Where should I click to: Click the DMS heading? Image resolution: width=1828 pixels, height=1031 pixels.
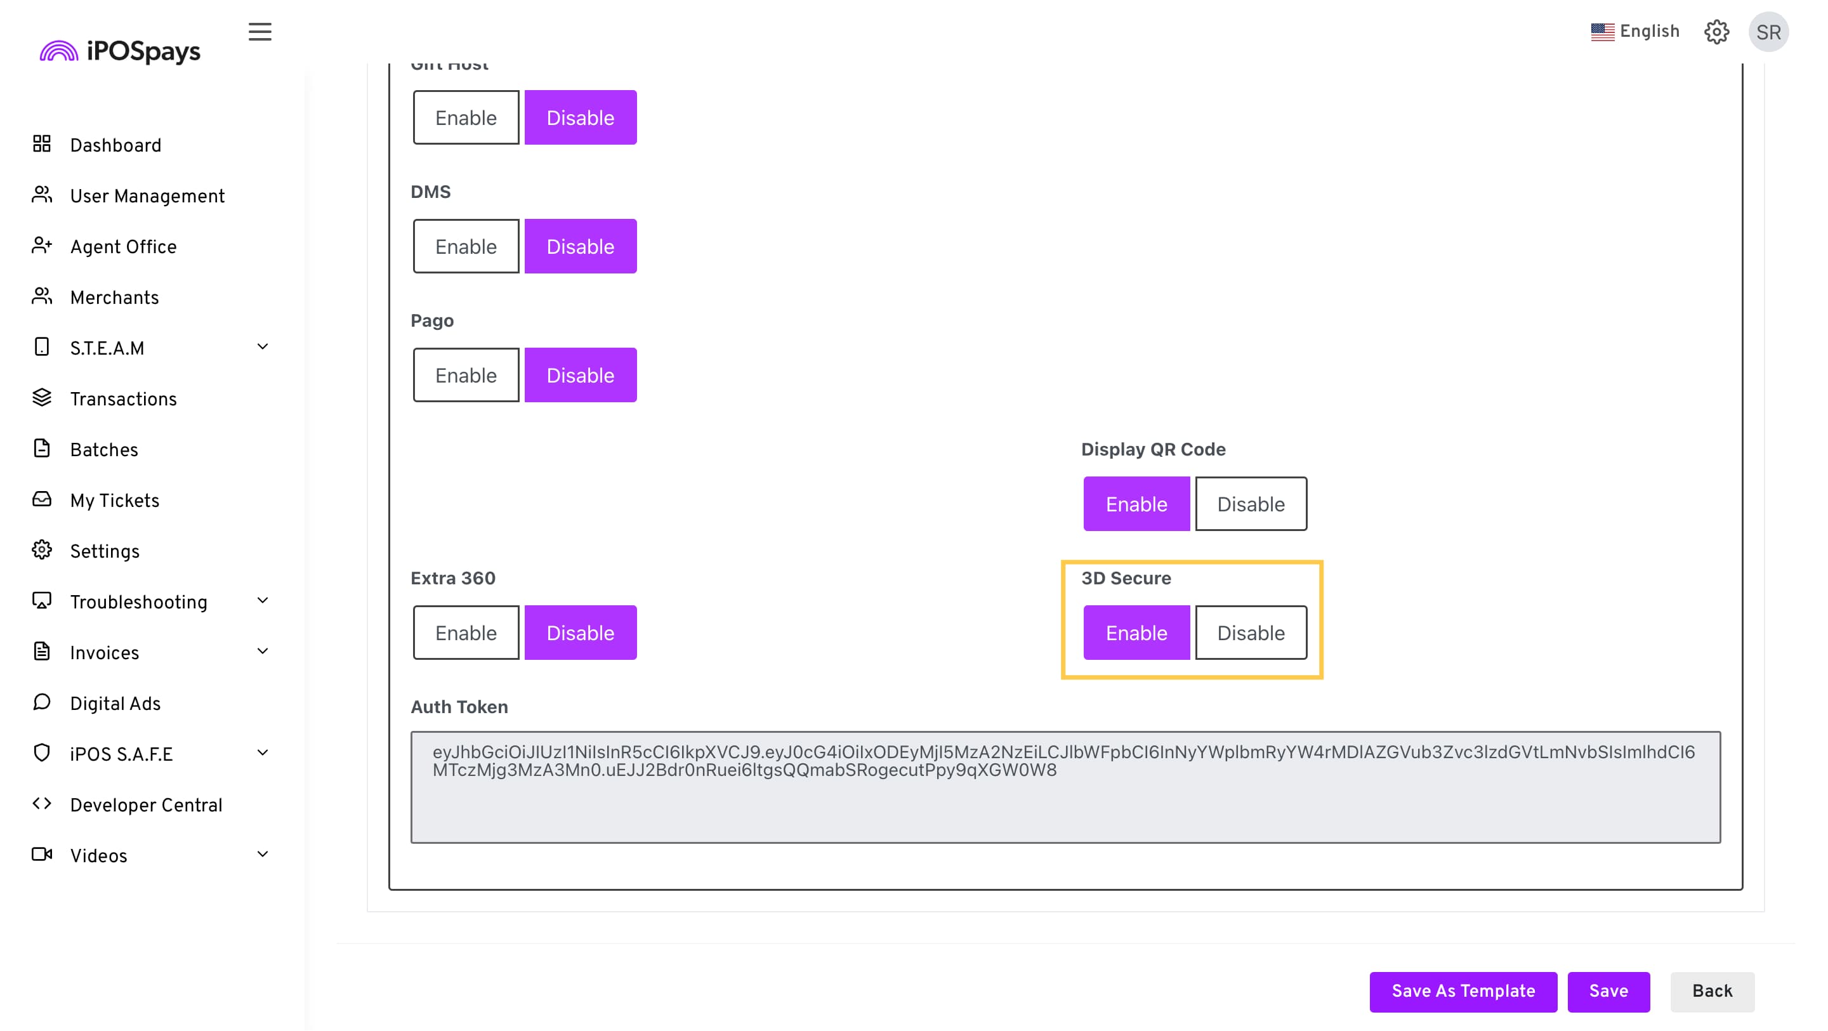430,192
